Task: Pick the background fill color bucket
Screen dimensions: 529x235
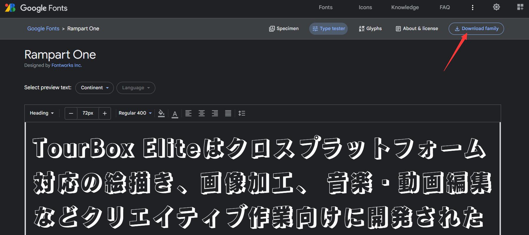Action: (161, 113)
